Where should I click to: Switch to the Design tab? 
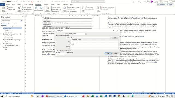25,4
